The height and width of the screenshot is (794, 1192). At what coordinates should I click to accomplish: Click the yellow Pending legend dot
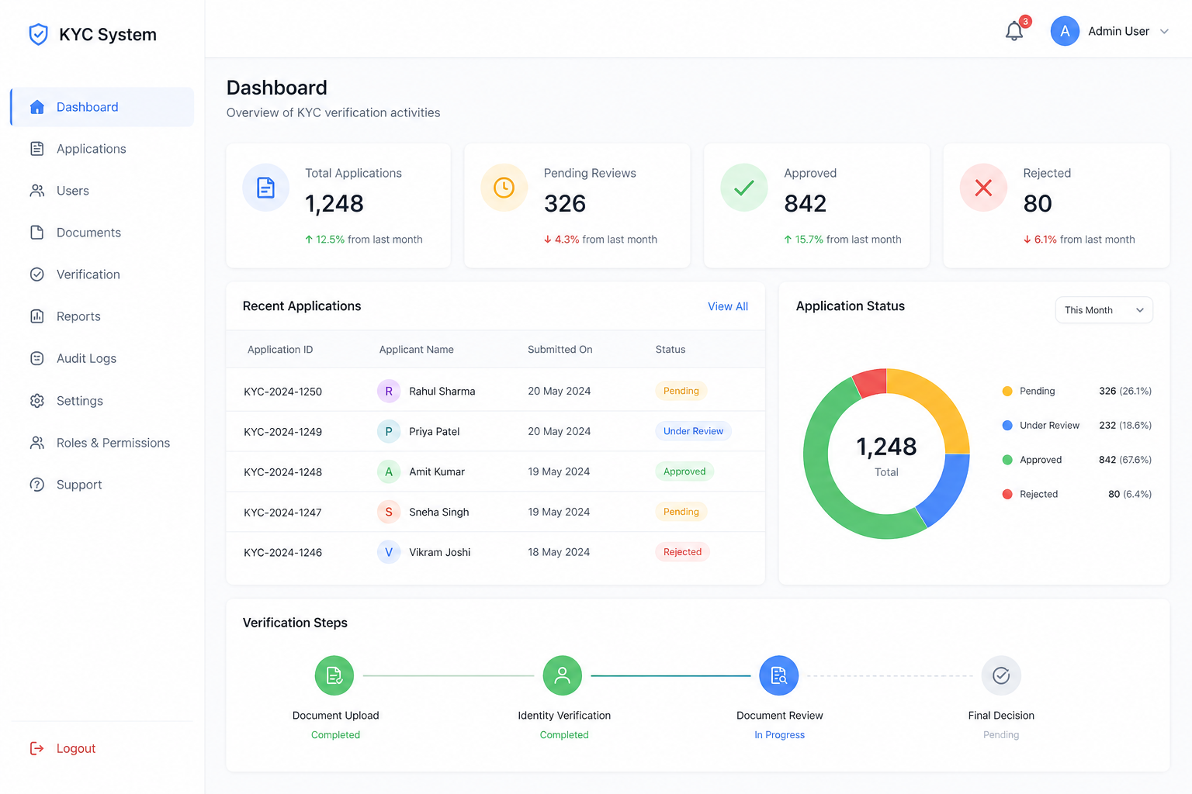tap(1007, 391)
